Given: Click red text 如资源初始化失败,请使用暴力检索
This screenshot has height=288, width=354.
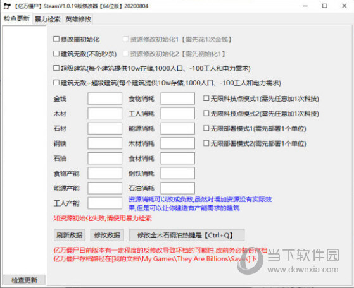Looking at the screenshot, I should point(103,218).
